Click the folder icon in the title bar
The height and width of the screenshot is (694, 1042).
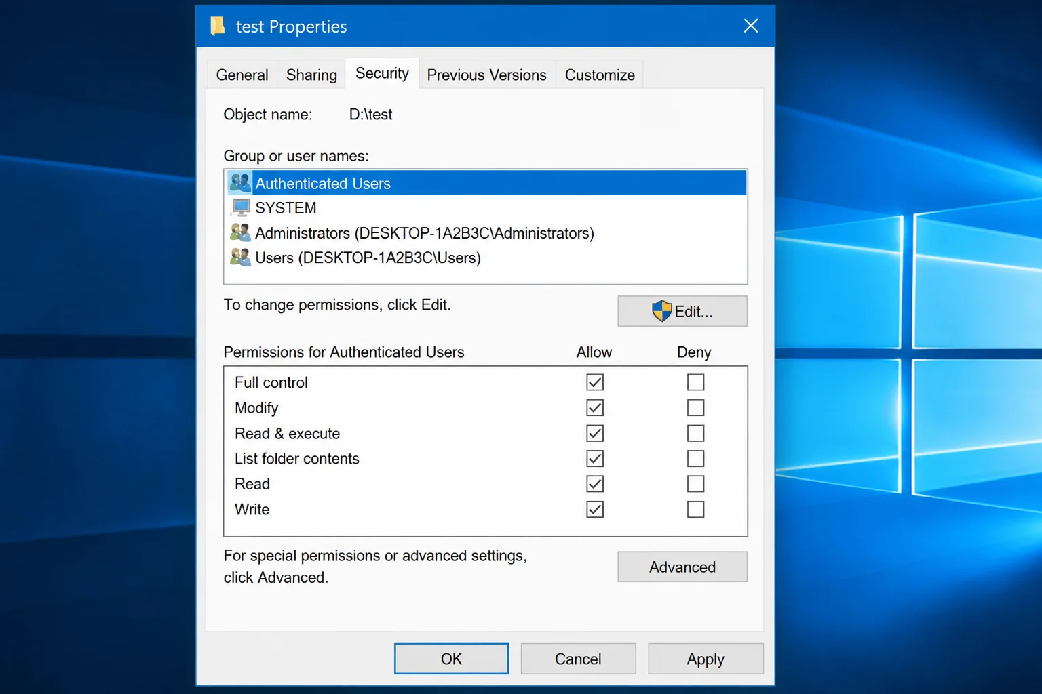click(217, 26)
